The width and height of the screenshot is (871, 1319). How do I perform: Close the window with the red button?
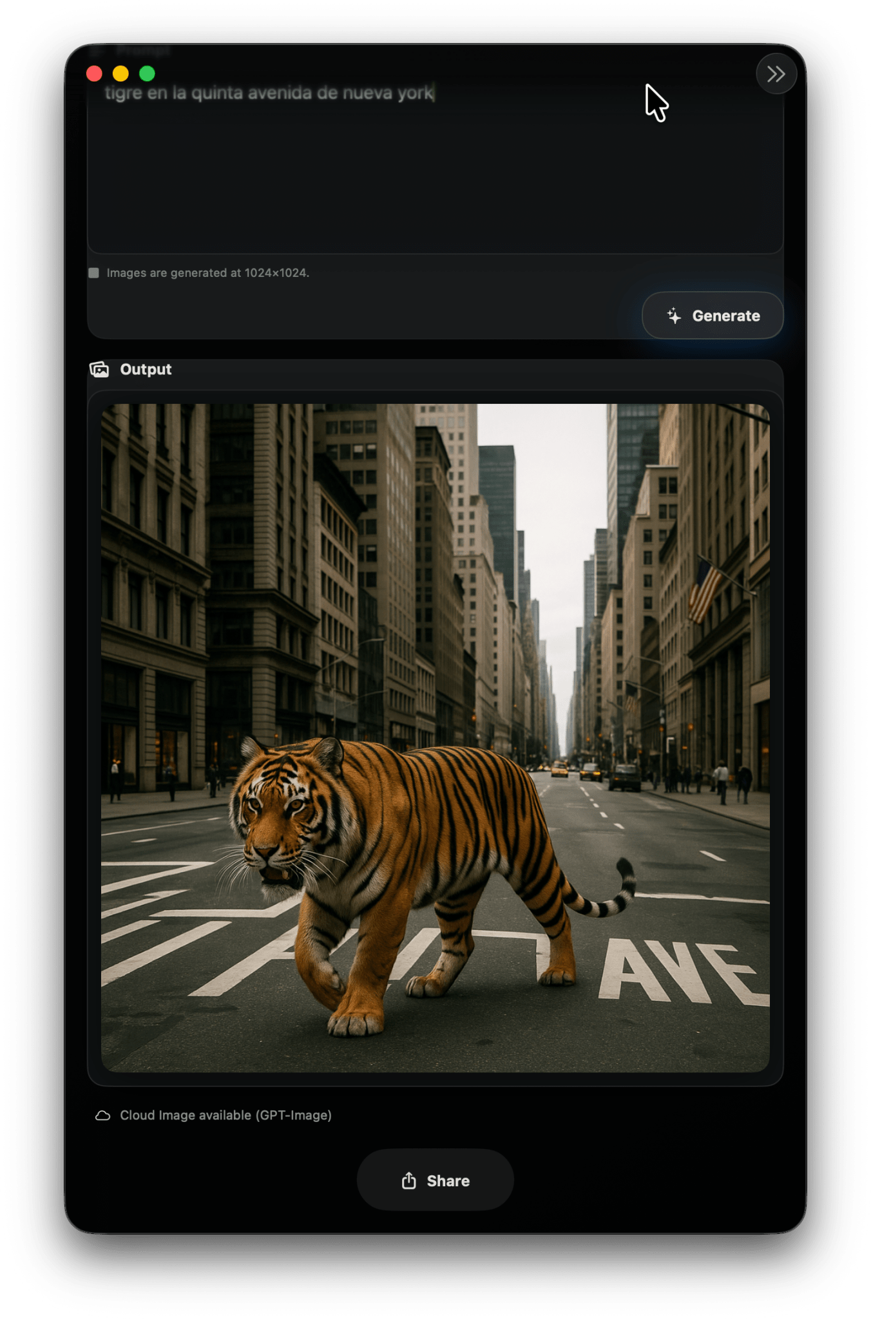tap(94, 73)
